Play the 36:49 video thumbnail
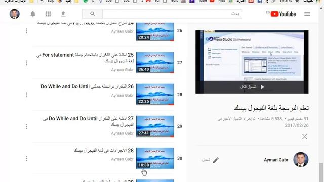Image resolution: width=324 pixels, height=182 pixels. tap(155, 63)
